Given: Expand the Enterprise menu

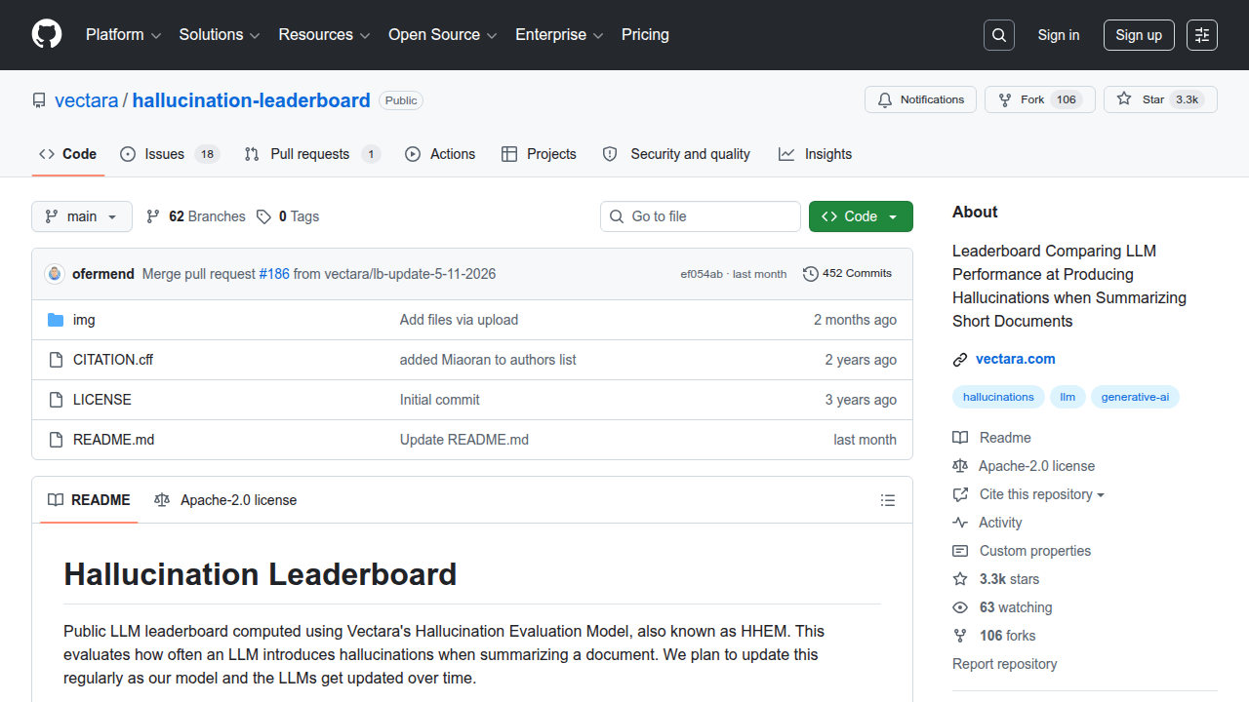Looking at the screenshot, I should tap(561, 35).
